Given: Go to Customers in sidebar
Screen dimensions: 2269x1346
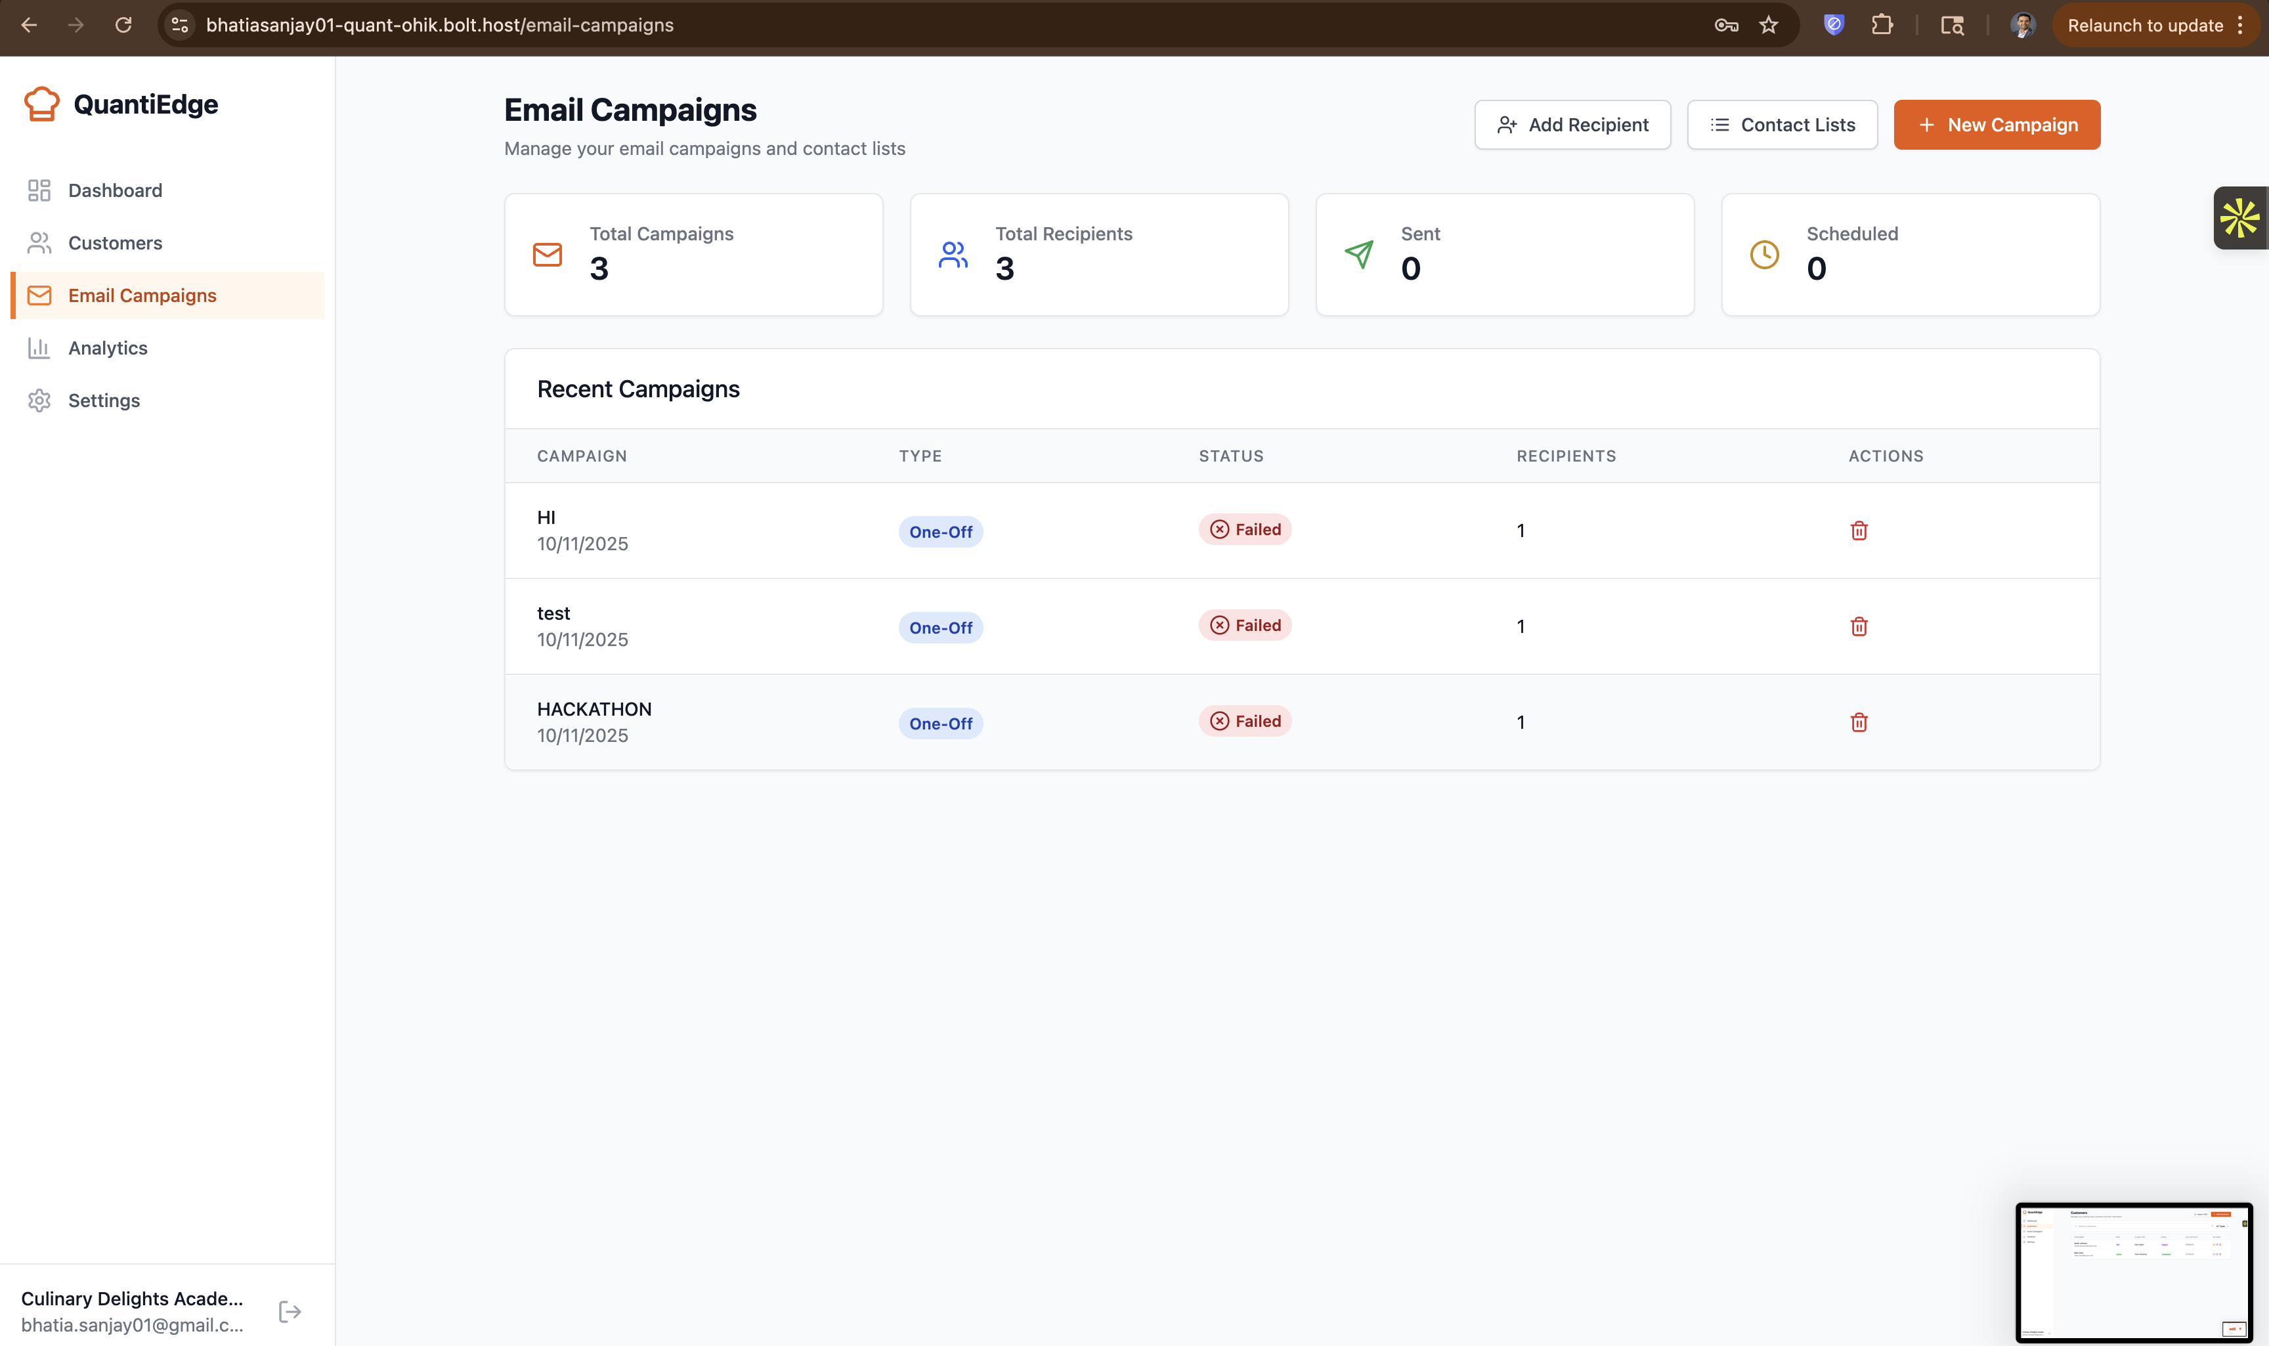Looking at the screenshot, I should pyautogui.click(x=115, y=243).
